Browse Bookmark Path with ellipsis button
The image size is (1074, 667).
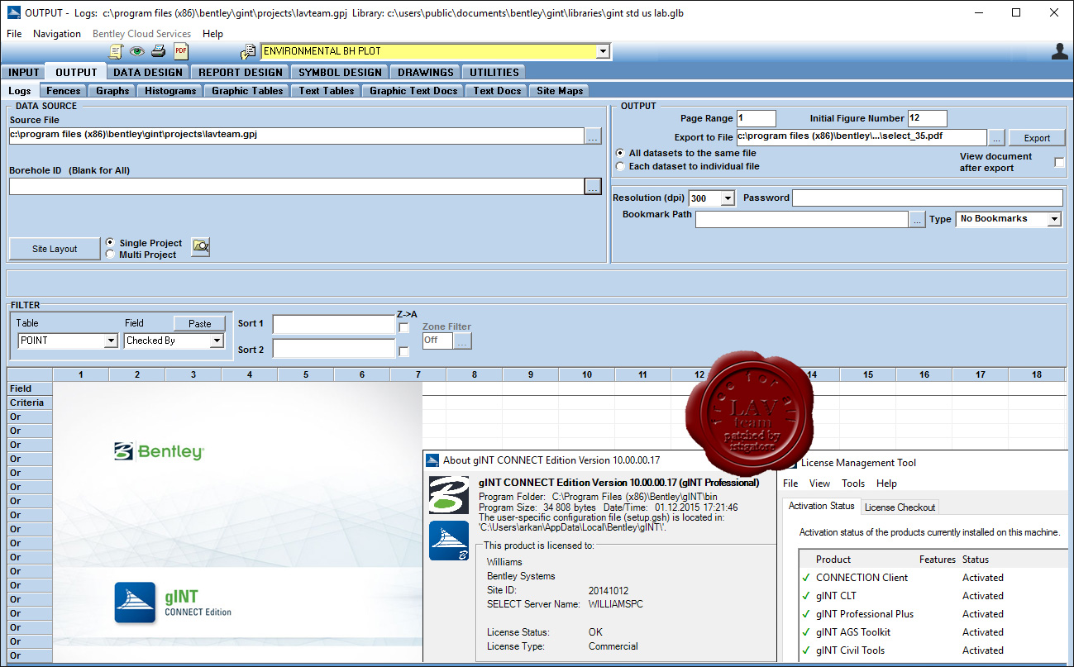pyautogui.click(x=917, y=220)
